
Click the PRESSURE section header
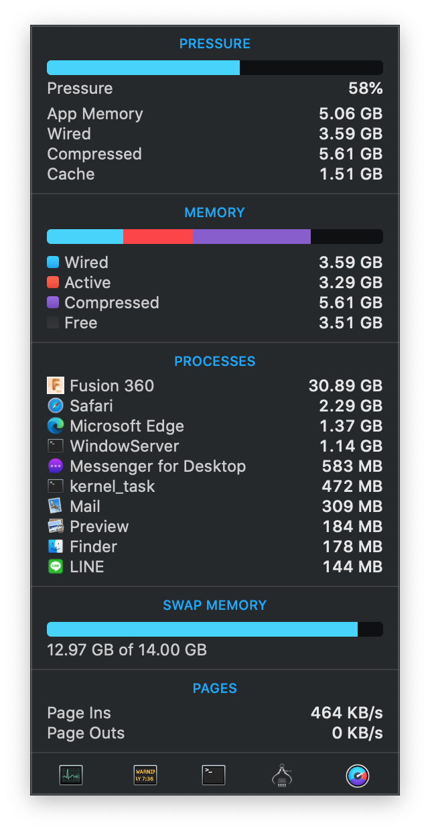click(215, 44)
